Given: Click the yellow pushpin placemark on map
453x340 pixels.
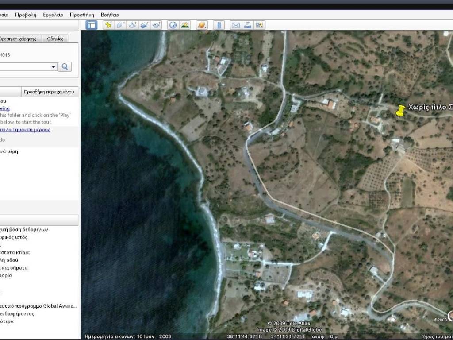Looking at the screenshot, I should tap(400, 111).
